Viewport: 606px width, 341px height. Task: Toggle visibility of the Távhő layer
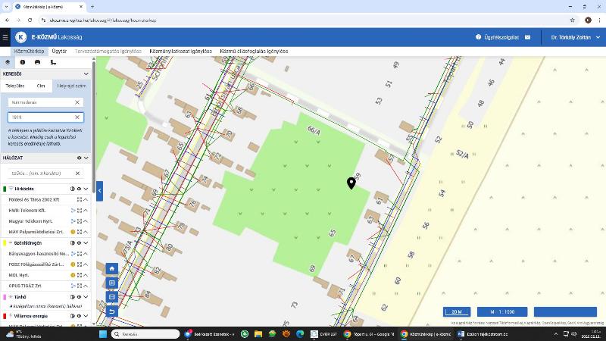[79, 297]
